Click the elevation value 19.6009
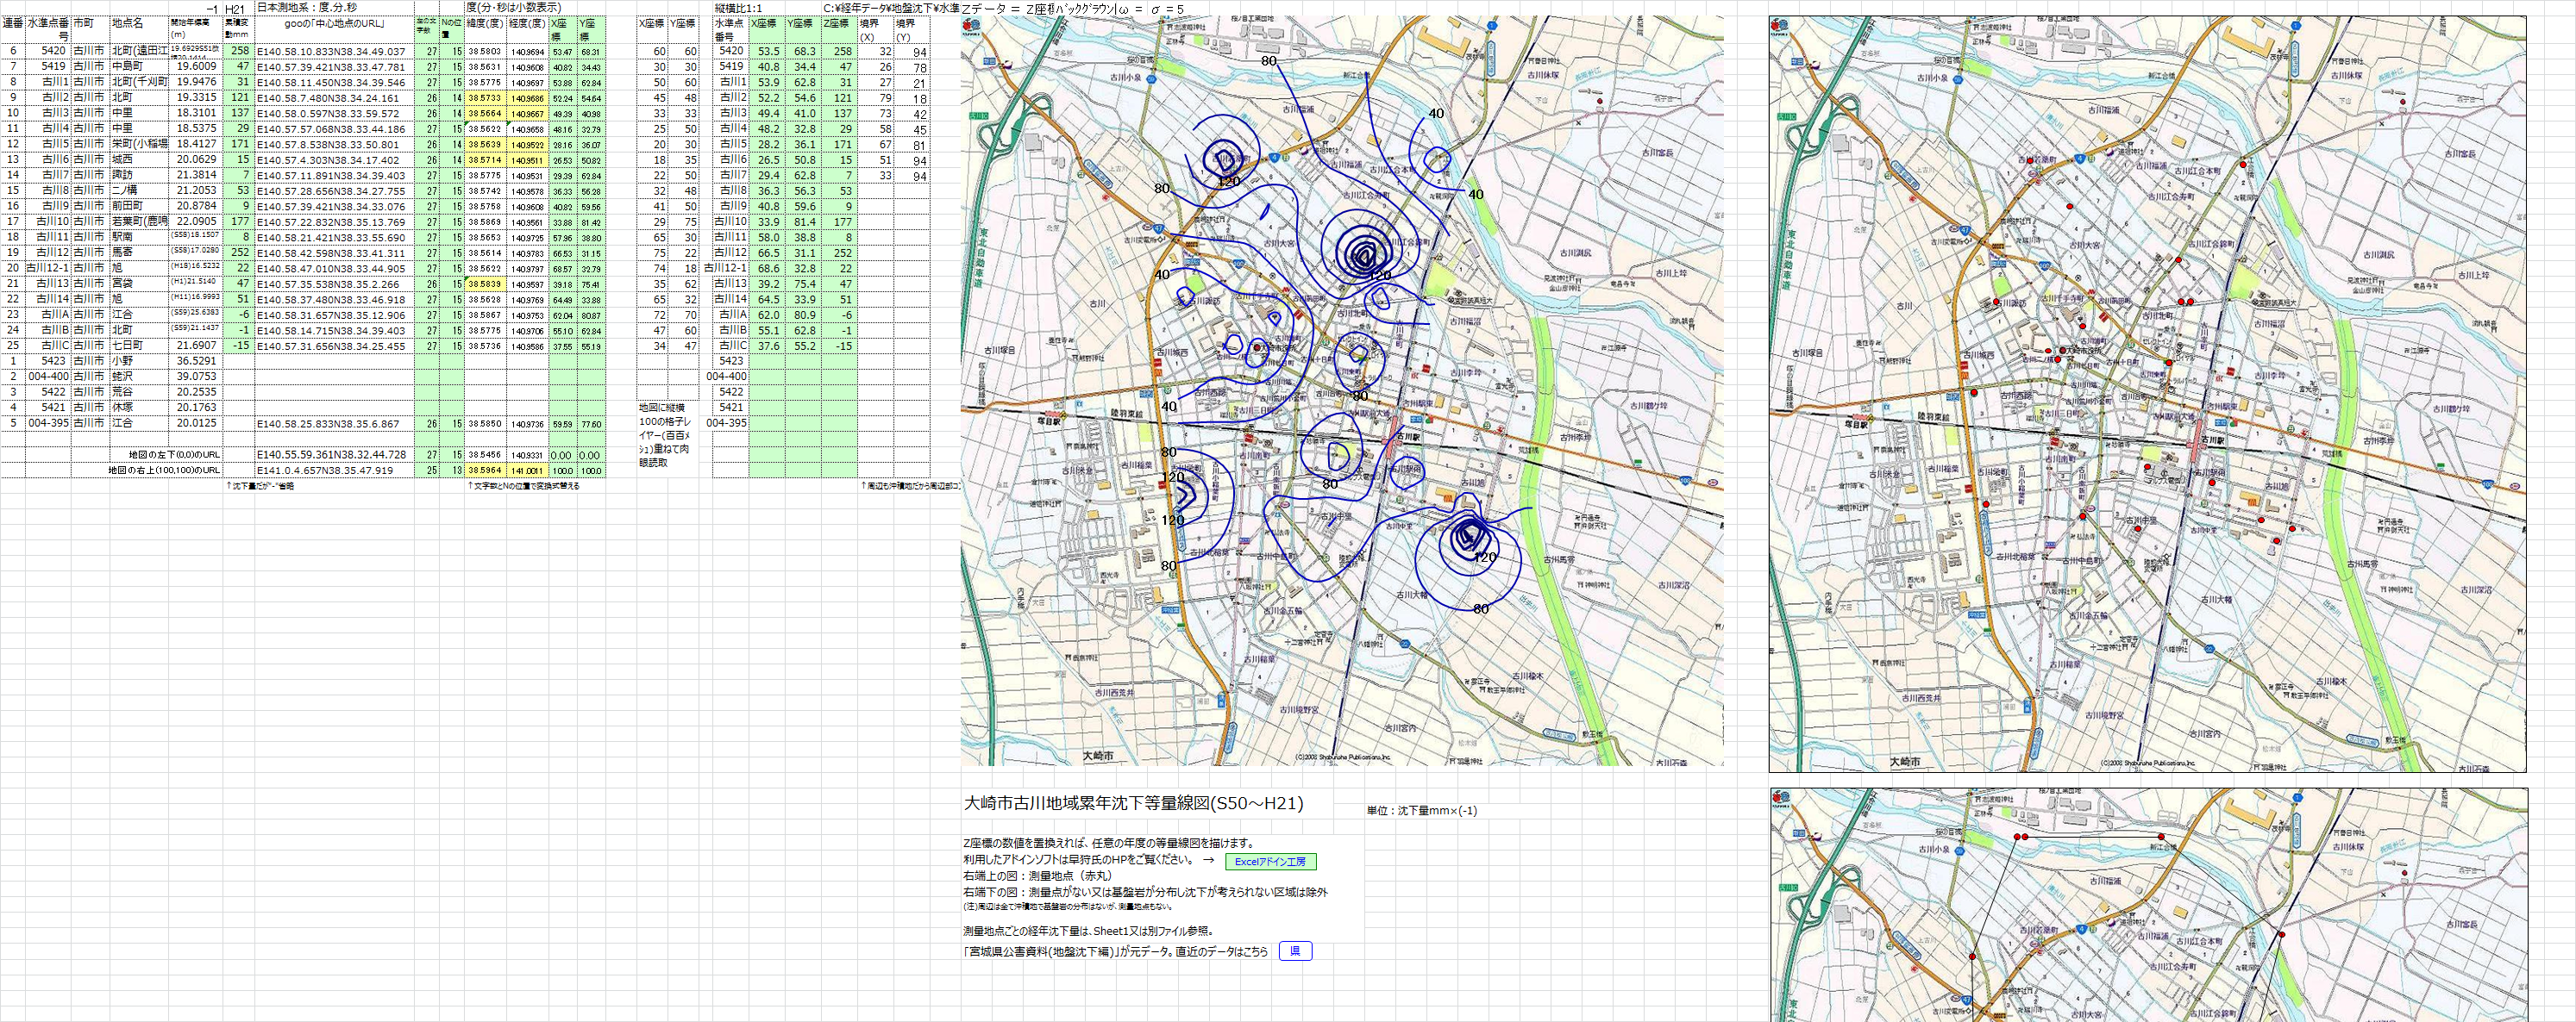 point(196,67)
